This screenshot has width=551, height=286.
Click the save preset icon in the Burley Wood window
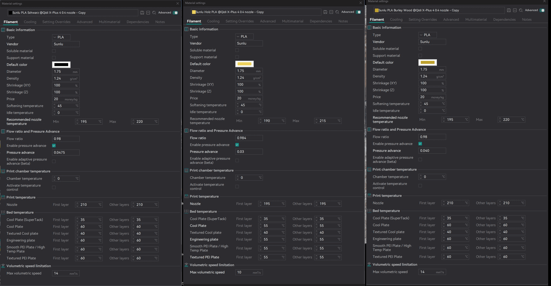(509, 10)
